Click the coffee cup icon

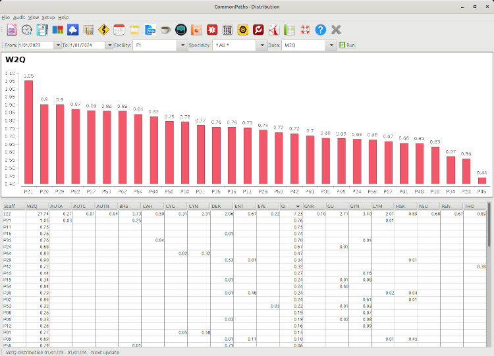pos(165,30)
